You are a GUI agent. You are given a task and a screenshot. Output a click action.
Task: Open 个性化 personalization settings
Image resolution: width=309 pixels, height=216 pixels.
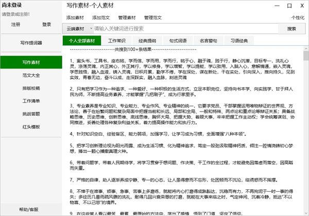pos(297,17)
